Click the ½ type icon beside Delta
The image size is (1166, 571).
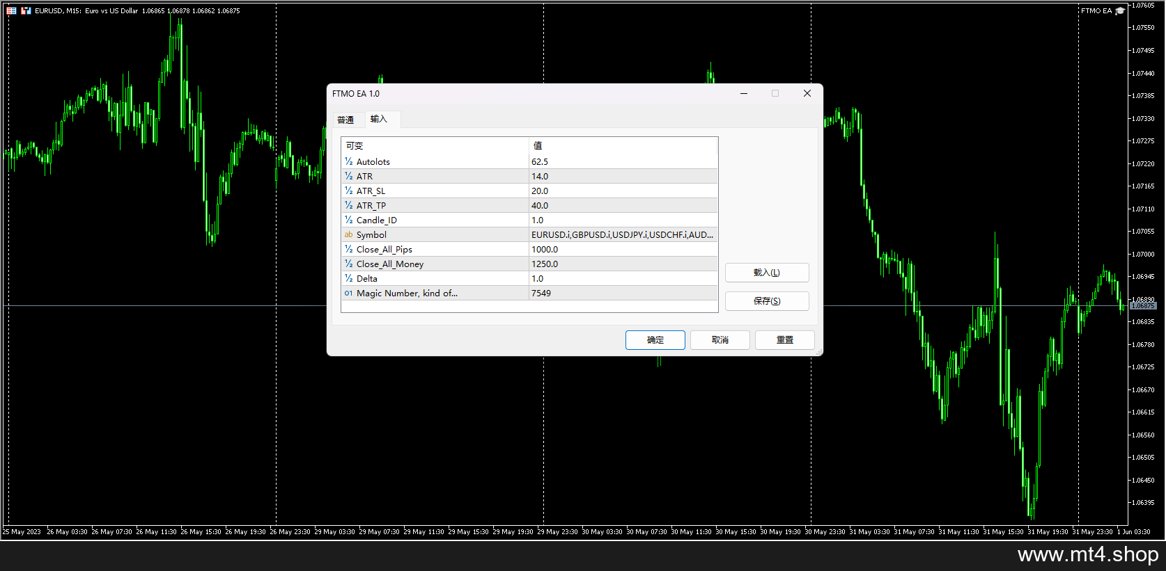point(348,278)
